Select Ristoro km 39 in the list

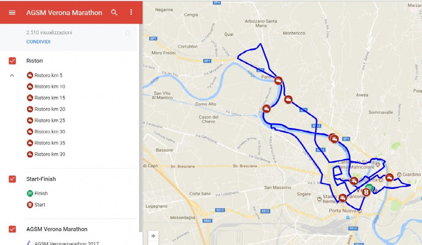tap(46, 154)
